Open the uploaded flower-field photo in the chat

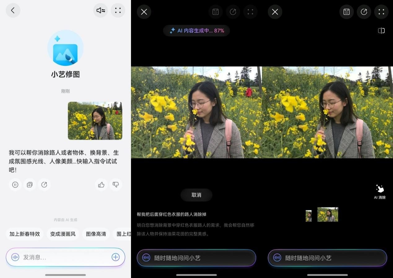[95, 121]
